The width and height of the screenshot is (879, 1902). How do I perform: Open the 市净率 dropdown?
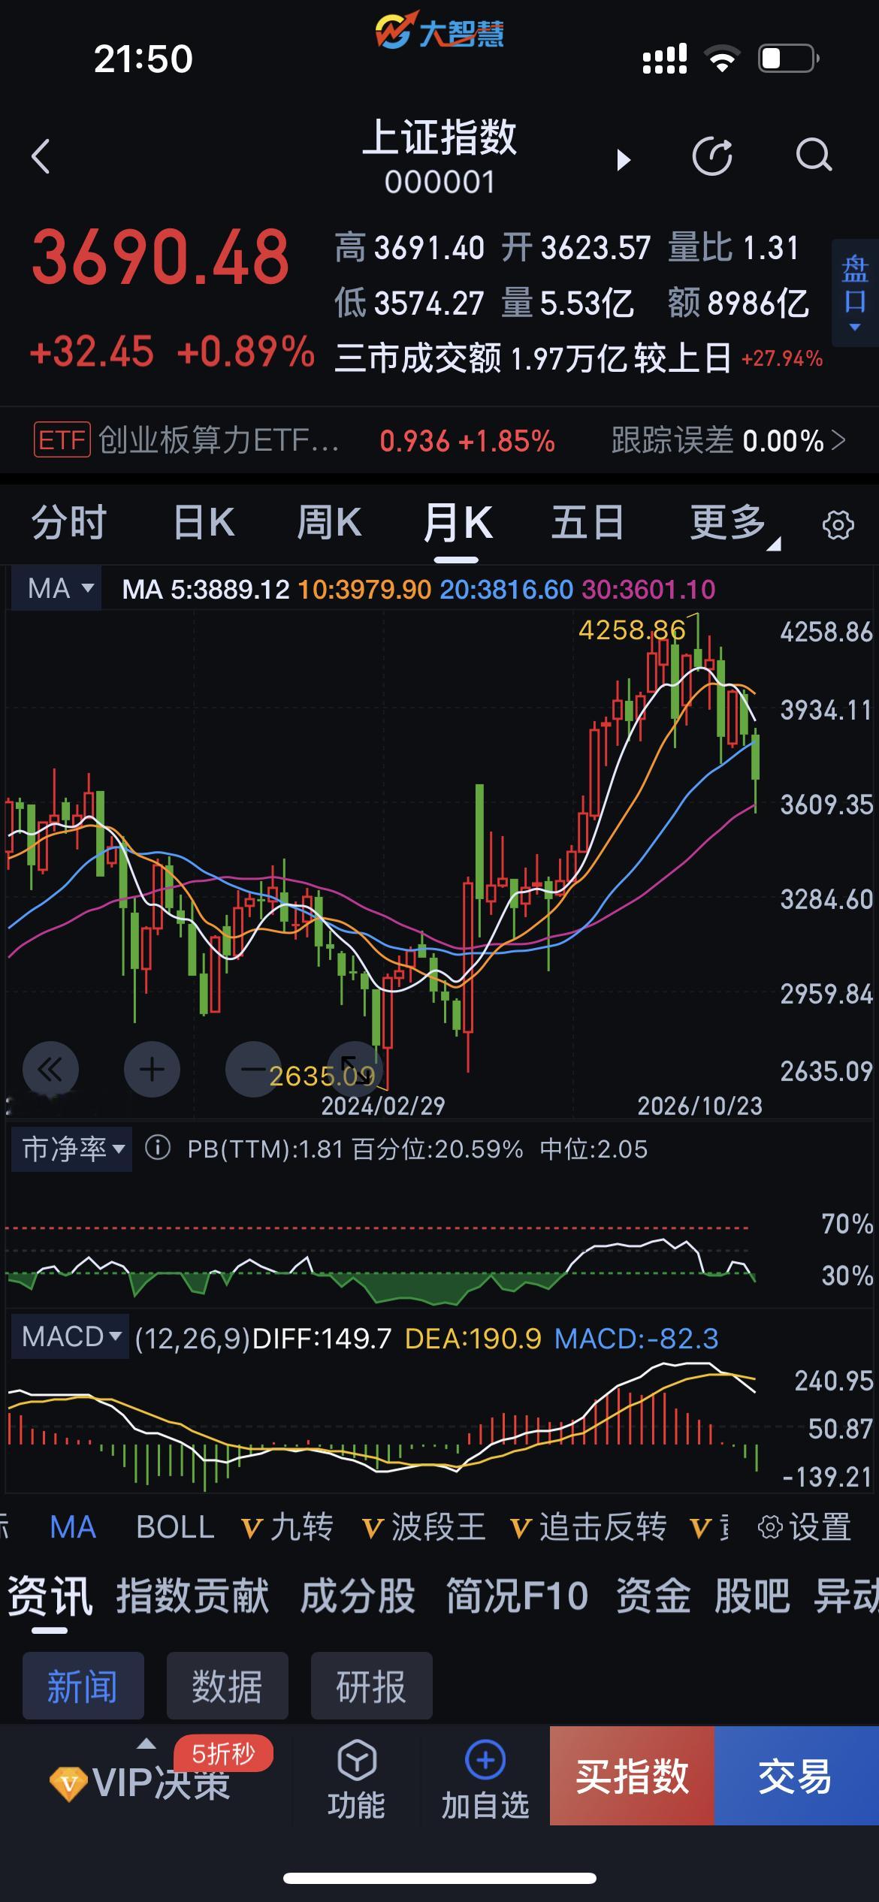click(x=71, y=1149)
